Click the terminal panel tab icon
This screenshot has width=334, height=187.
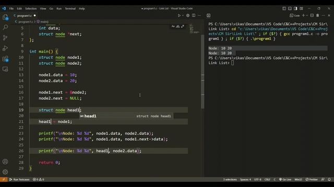point(209,16)
